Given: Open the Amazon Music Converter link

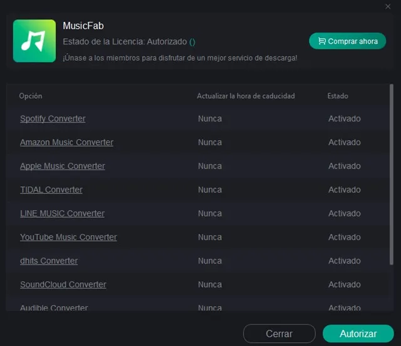Looking at the screenshot, I should (x=66, y=142).
